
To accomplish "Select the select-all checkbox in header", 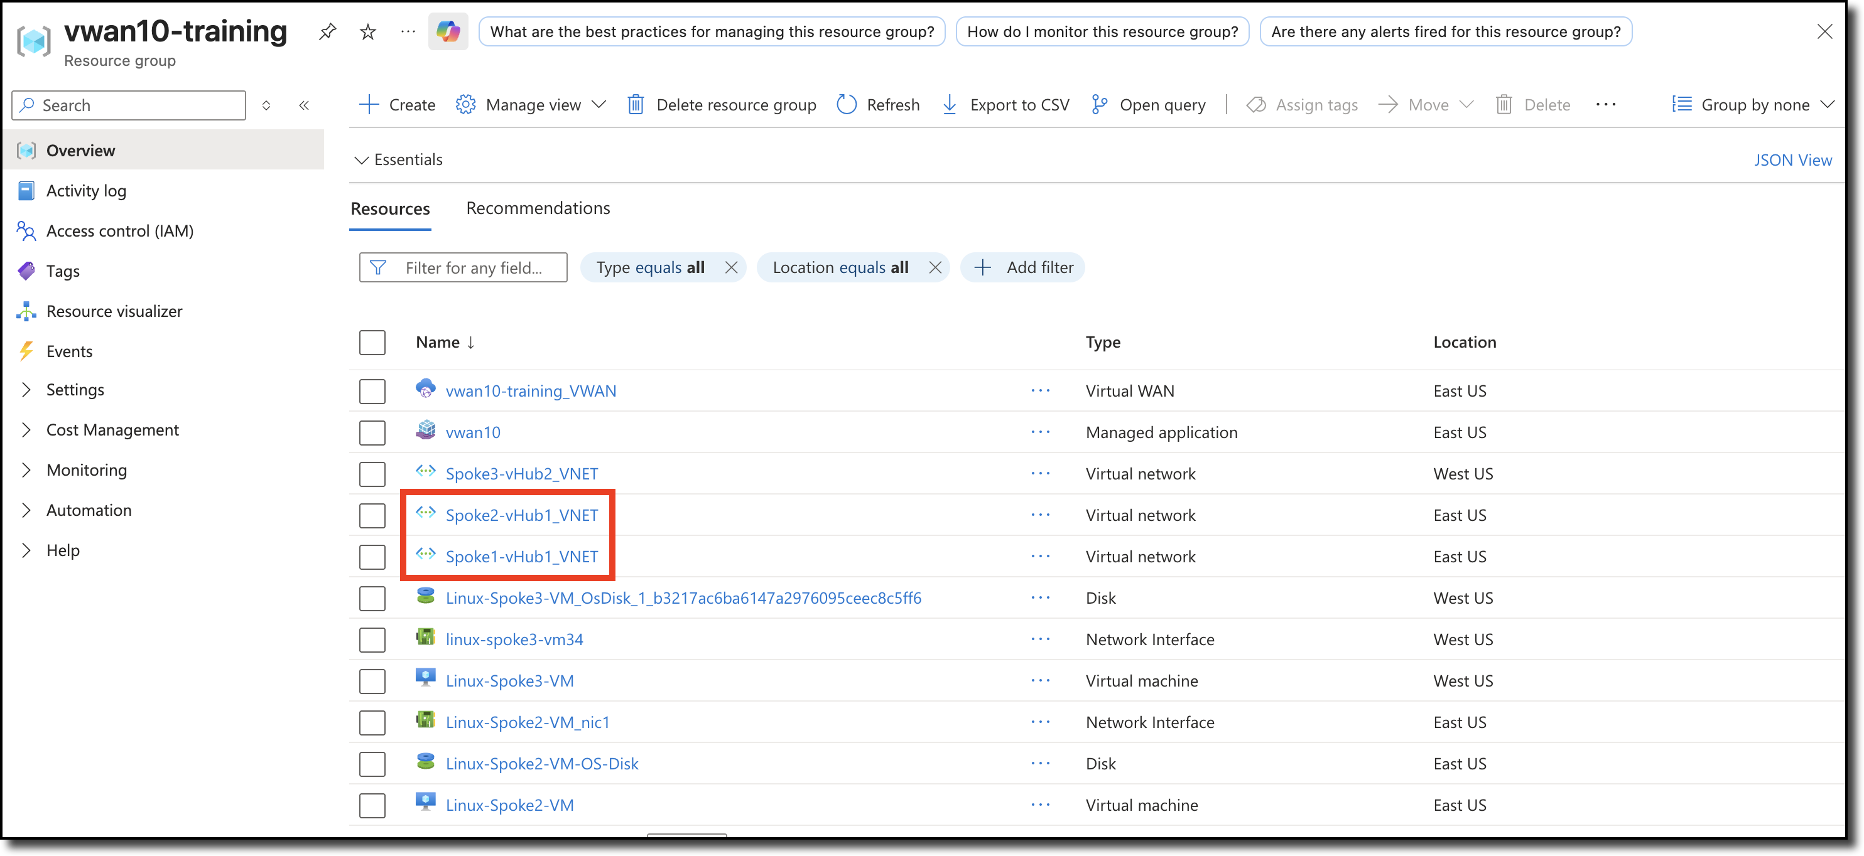I will click(372, 342).
